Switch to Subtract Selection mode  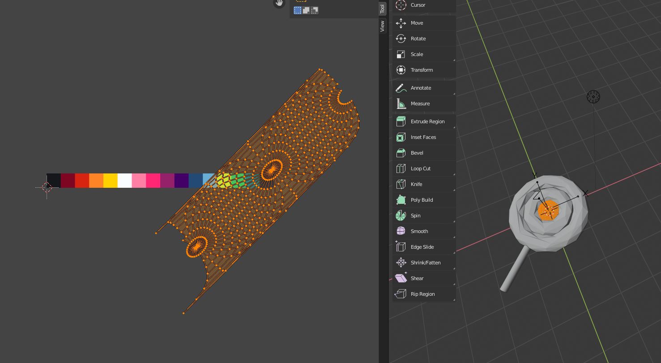click(315, 10)
